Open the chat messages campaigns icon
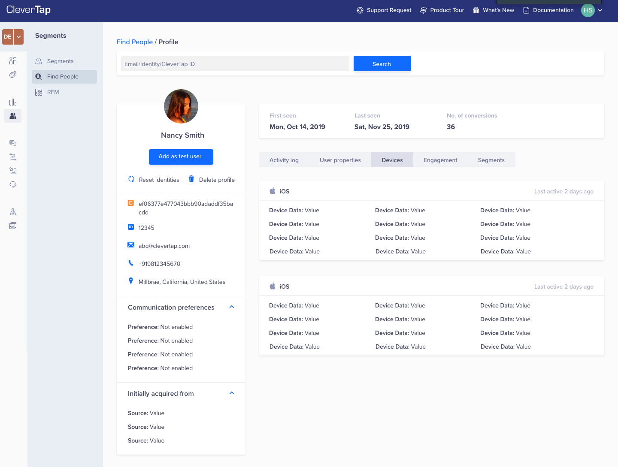The image size is (618, 467). click(x=13, y=143)
